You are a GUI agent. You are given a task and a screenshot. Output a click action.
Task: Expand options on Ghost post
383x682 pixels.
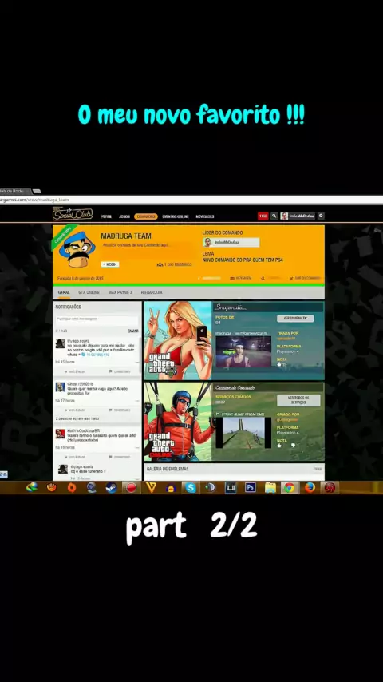(x=137, y=401)
